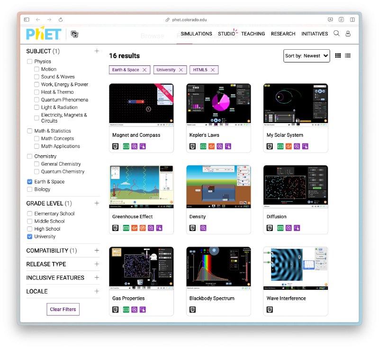Open the Greenhouse Effect simulation thumbnail
The width and height of the screenshot is (379, 348).
[141, 187]
